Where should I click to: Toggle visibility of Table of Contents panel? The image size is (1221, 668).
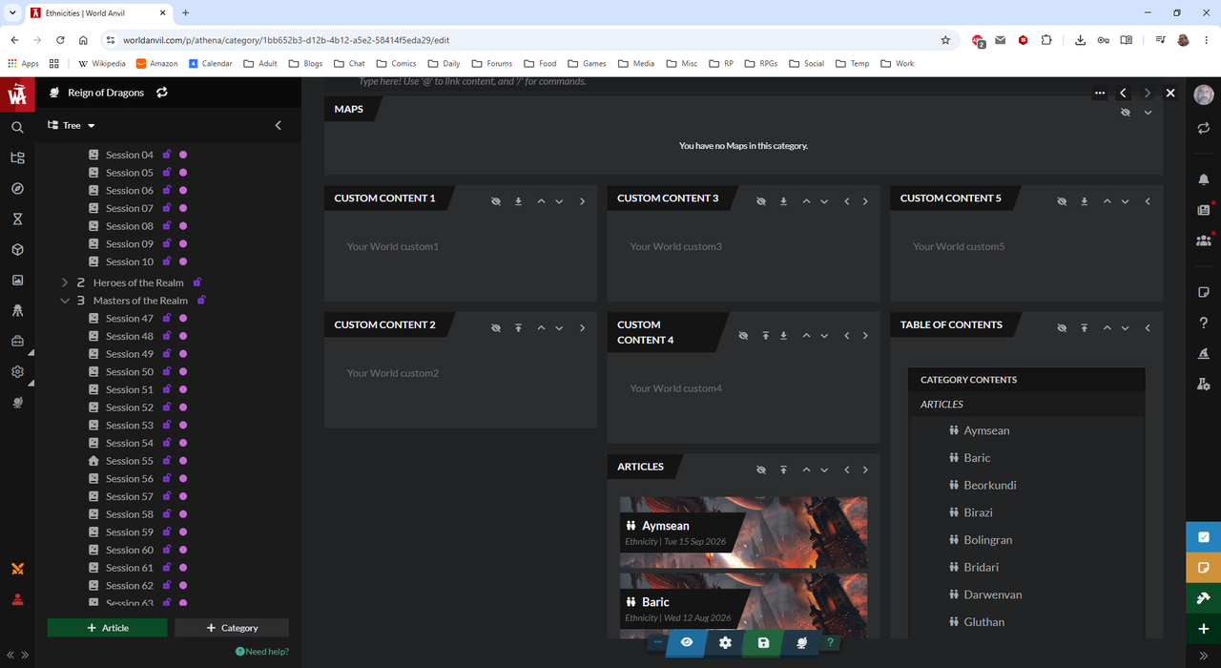1062,328
